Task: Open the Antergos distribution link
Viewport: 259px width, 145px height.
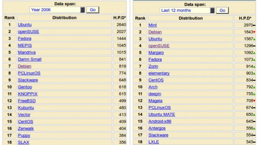Action: point(157,128)
